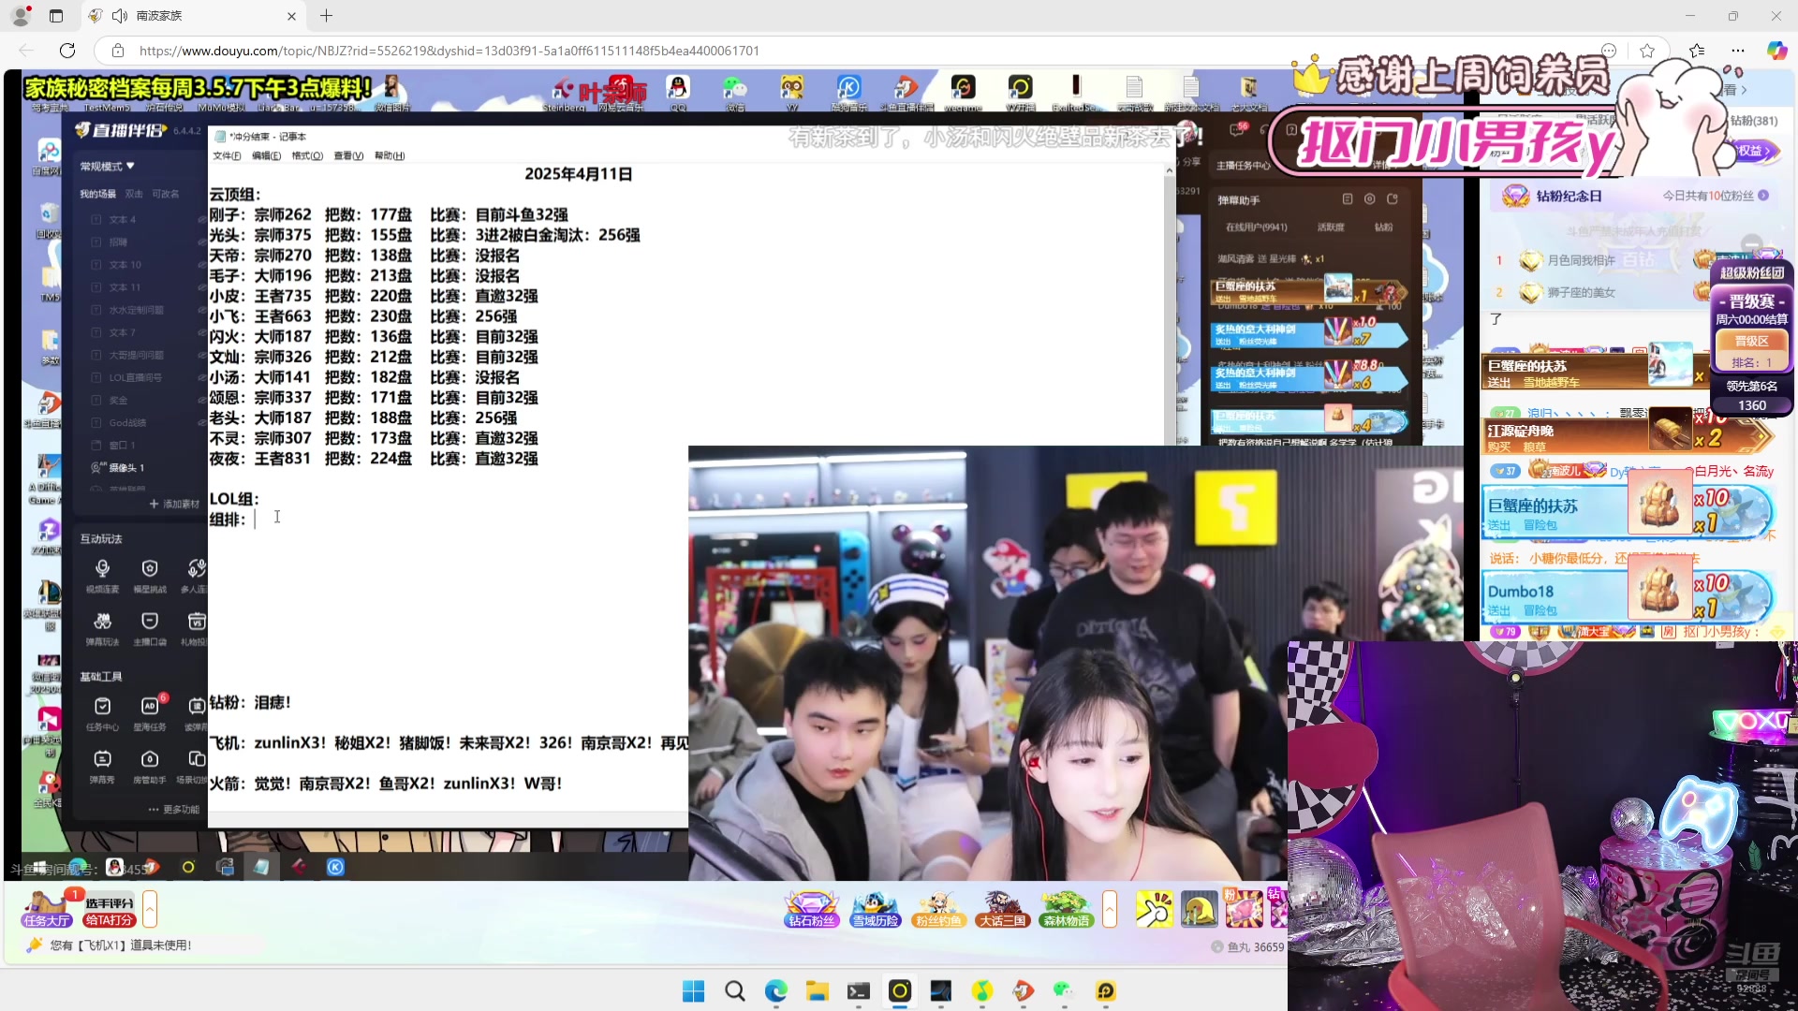Expand arrow beside 选手评分 icon
This screenshot has width=1798, height=1011.
point(150,909)
